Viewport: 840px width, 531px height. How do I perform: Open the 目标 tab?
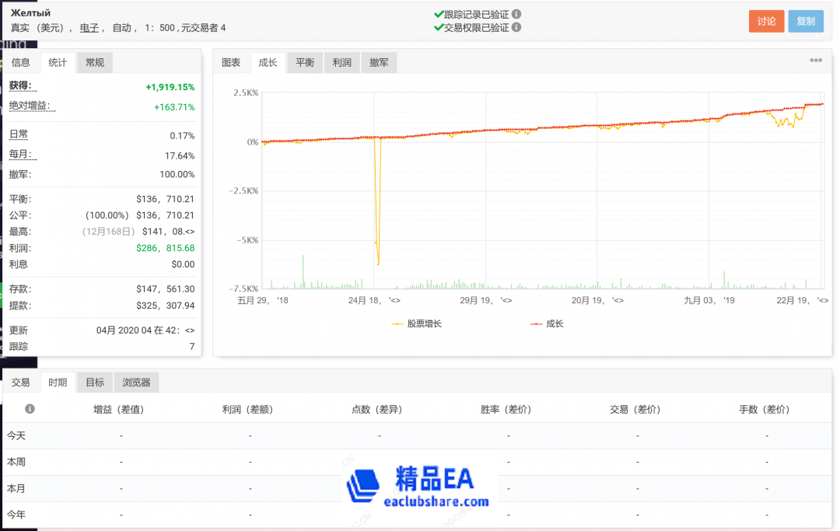(95, 383)
